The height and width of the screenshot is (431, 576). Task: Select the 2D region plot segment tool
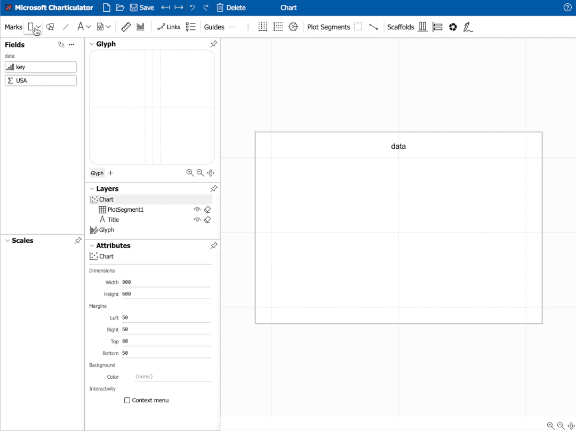[x=358, y=27]
